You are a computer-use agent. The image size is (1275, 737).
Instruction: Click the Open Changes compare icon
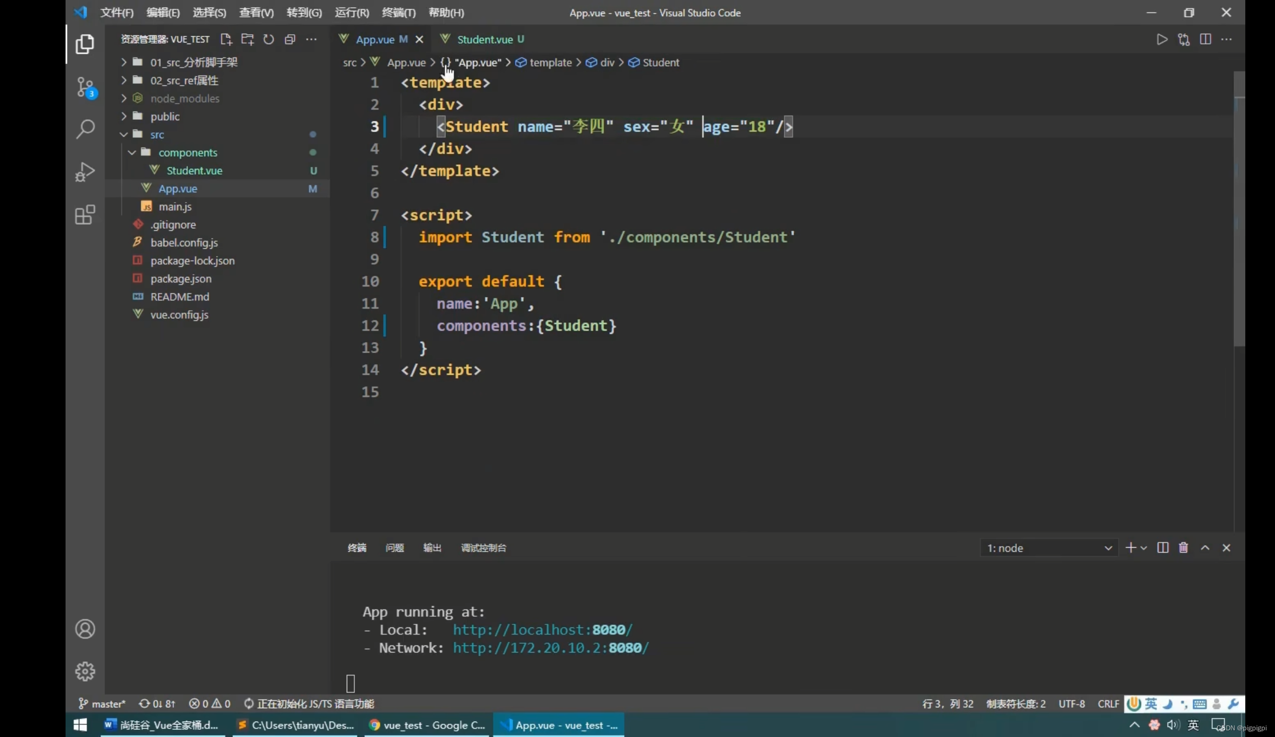pyautogui.click(x=1184, y=39)
